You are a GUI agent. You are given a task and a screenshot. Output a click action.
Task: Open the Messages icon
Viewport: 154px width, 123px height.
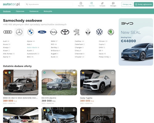[113, 3]
